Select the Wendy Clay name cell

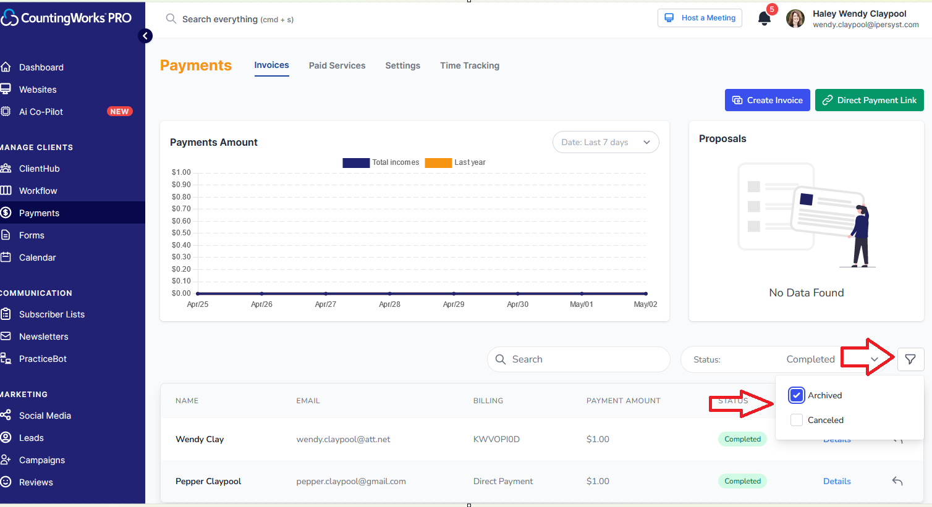[200, 439]
